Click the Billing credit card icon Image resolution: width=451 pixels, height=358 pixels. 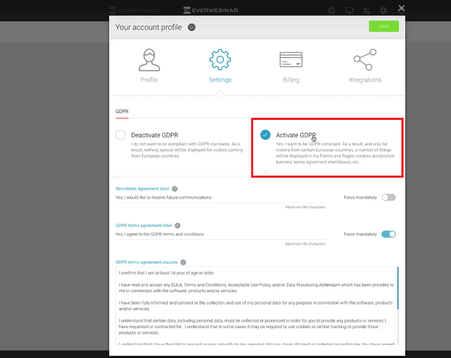291,60
